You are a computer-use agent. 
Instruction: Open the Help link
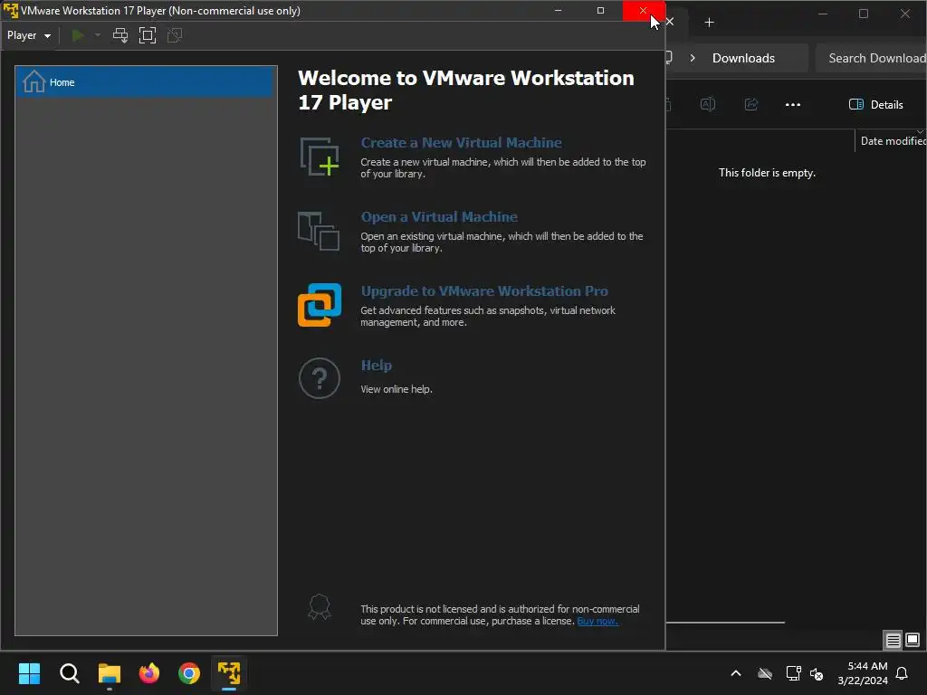point(376,366)
